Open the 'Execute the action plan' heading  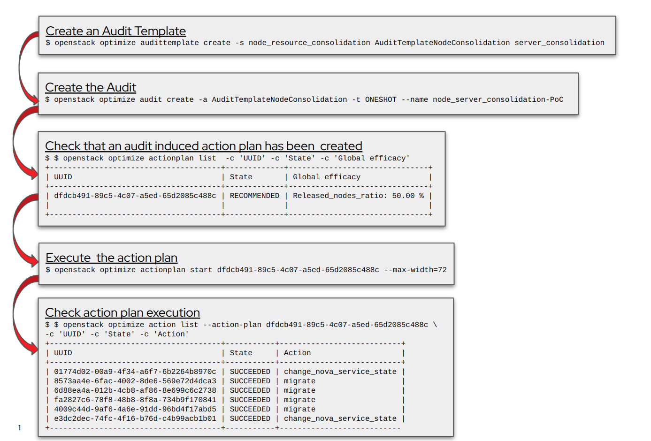111,258
